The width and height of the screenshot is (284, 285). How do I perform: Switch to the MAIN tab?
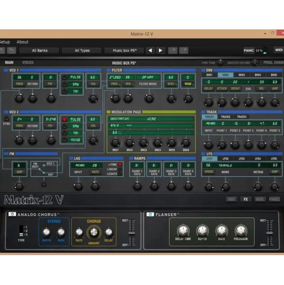tap(9, 63)
